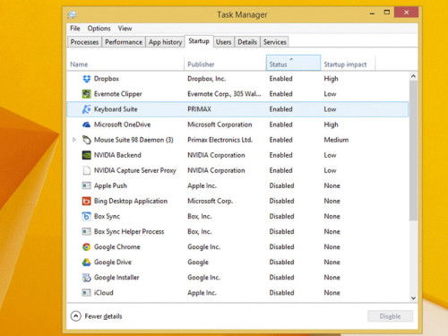Click the Disable button
The image size is (448, 336).
tap(390, 316)
